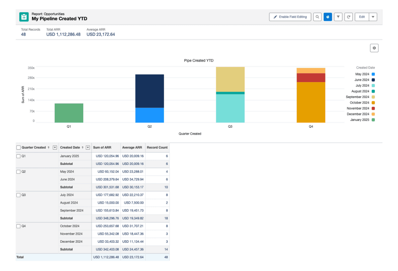Click the Q4 subtotal record count 14
Screen dimensions: 398x271
pyautogui.click(x=166, y=249)
